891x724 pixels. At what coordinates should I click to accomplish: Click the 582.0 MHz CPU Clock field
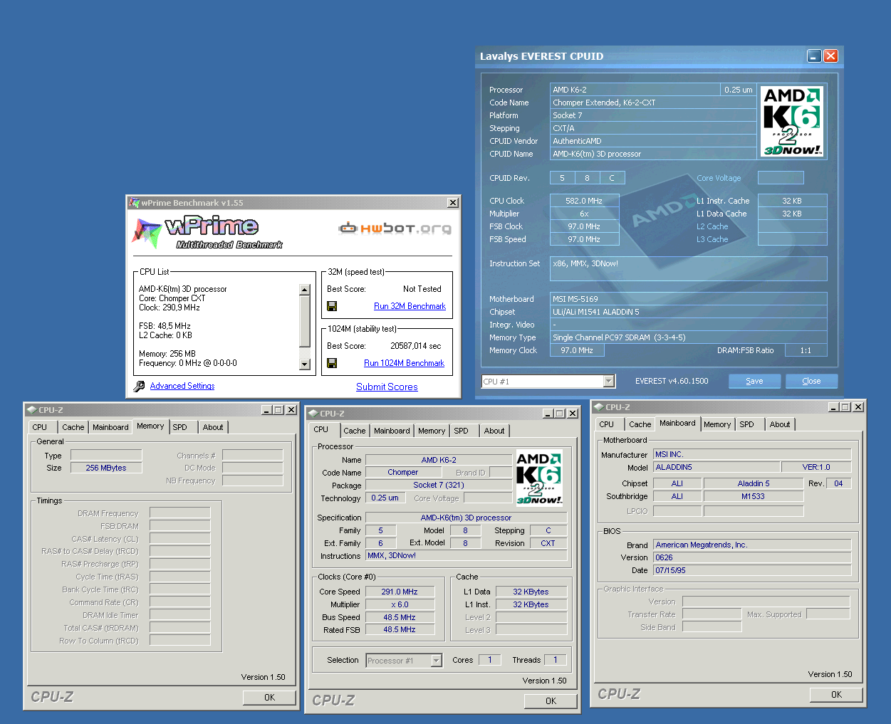tap(584, 201)
